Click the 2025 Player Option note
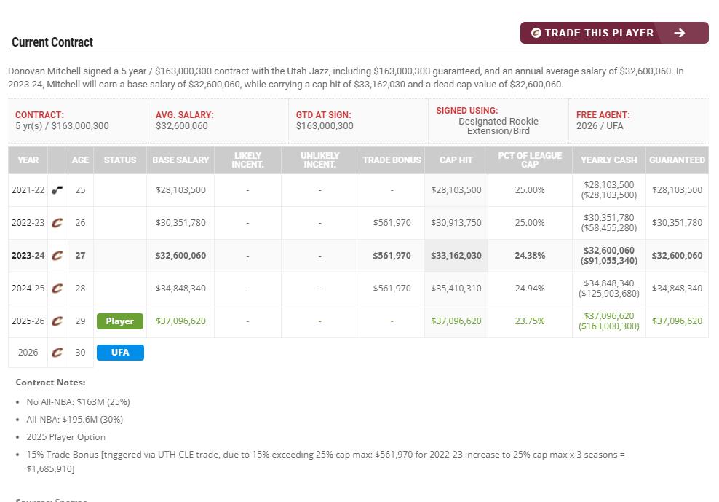 (66, 436)
